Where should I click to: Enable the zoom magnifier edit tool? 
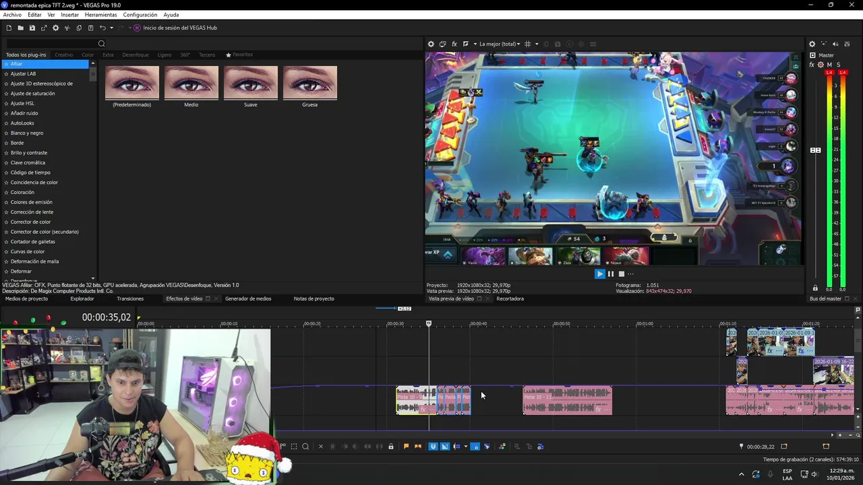[305, 446]
